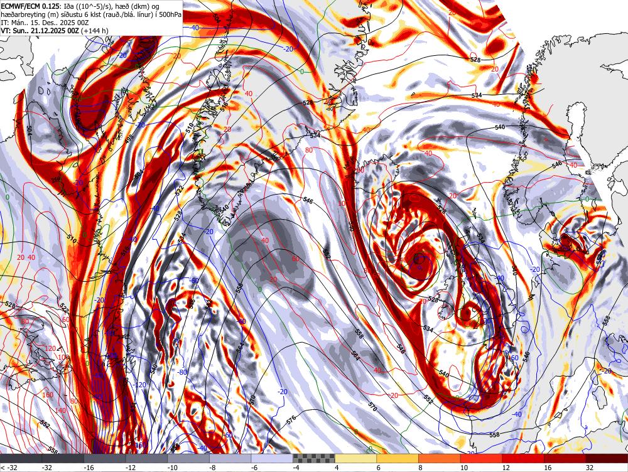Click the '-10' legend label
This screenshot has width=628, height=472.
click(x=172, y=468)
